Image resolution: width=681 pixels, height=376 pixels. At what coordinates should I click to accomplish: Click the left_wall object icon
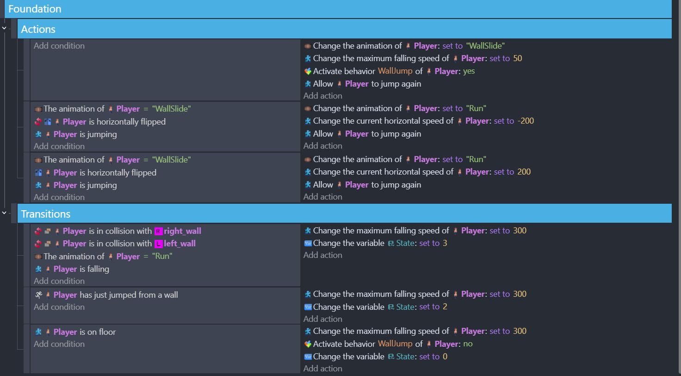159,244
